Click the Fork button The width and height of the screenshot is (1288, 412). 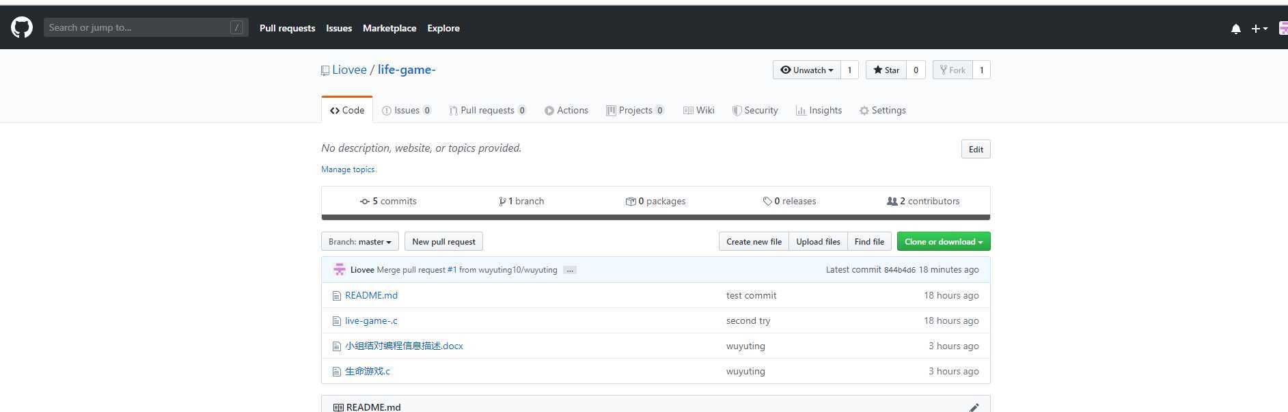[953, 70]
